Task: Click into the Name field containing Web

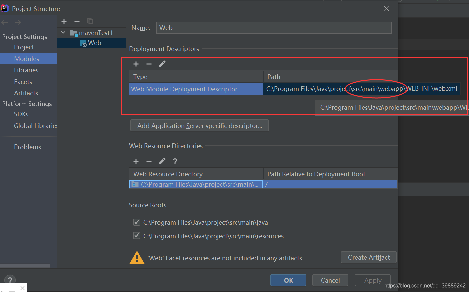Action: (274, 28)
